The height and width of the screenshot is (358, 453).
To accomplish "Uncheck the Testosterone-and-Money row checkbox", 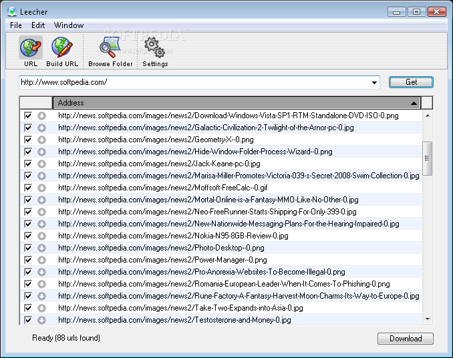I will click(x=28, y=320).
